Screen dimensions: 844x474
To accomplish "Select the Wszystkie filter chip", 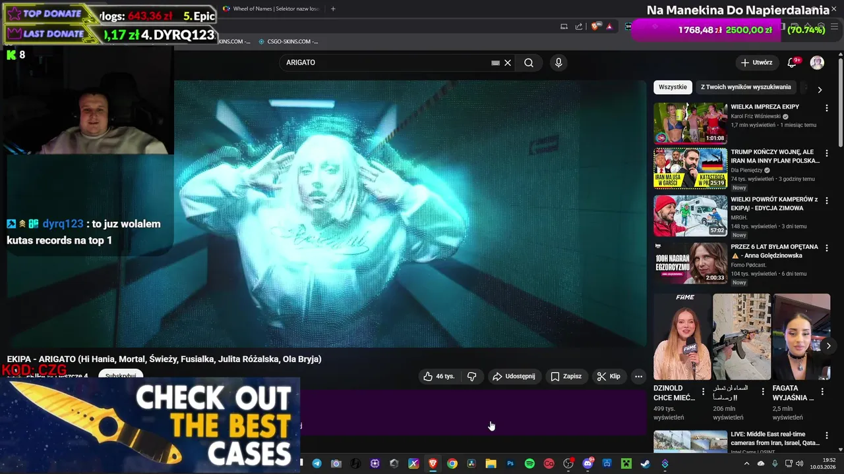I will tap(673, 87).
